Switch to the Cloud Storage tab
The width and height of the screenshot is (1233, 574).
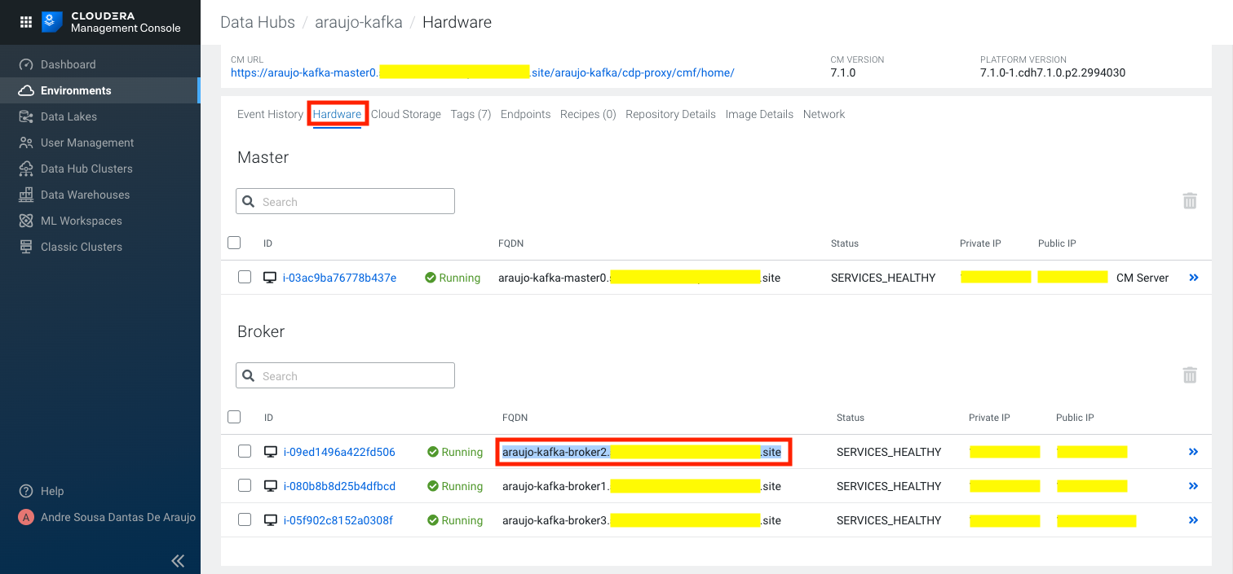405,114
